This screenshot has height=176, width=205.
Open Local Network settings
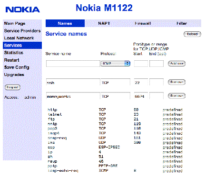[19, 38]
